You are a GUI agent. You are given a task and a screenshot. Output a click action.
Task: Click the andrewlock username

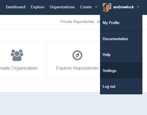pos(123,7)
